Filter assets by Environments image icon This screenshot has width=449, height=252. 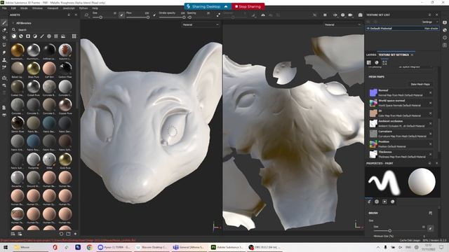(x=63, y=36)
